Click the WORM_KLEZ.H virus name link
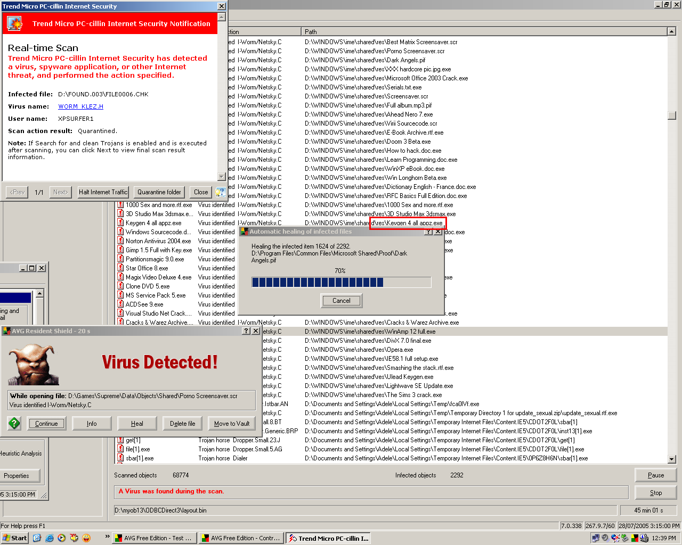682x545 pixels. 80,106
